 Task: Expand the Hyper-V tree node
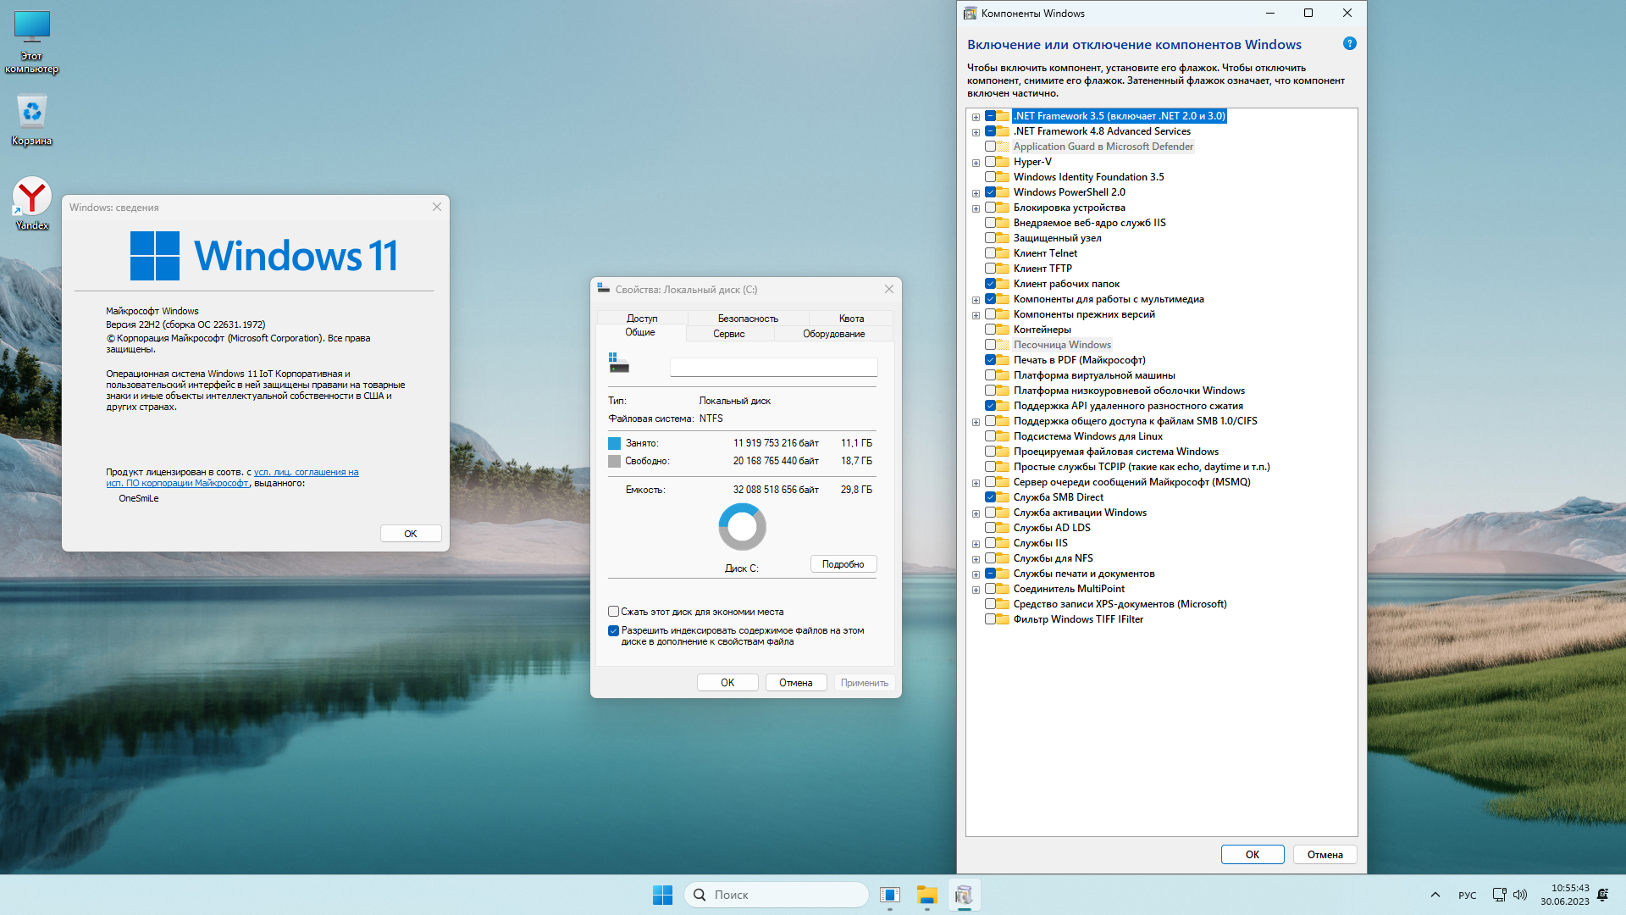click(x=976, y=163)
